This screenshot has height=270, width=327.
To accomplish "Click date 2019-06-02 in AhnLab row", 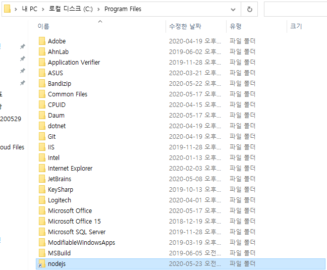I will click(195, 51).
